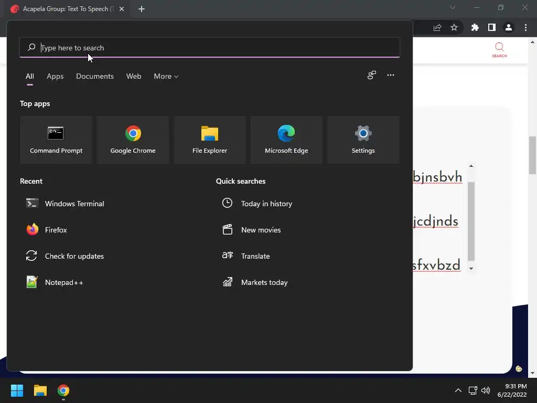
Task: Open network status icon in tray
Action: click(x=473, y=390)
